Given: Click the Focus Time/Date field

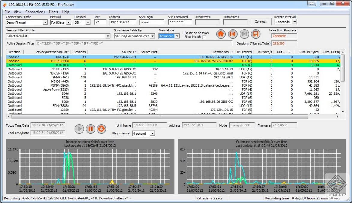Looking at the screenshot, I should tap(48, 125).
